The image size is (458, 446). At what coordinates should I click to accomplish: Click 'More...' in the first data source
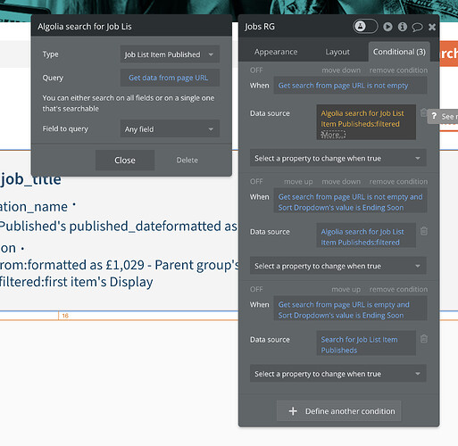click(333, 135)
